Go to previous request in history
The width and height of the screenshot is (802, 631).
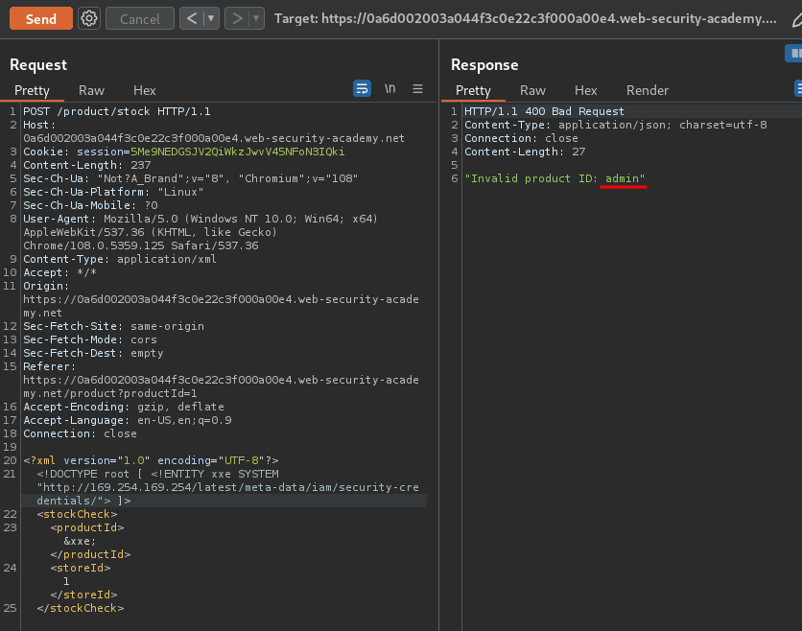coord(192,19)
